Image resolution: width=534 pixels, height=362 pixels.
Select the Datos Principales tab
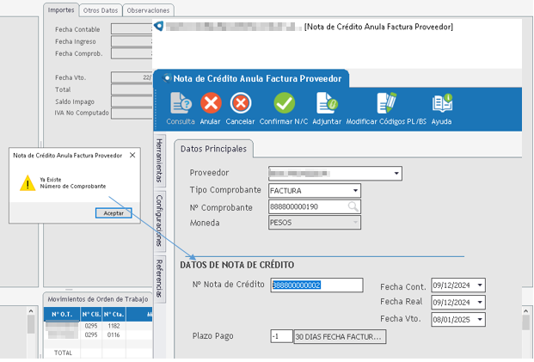tap(213, 149)
